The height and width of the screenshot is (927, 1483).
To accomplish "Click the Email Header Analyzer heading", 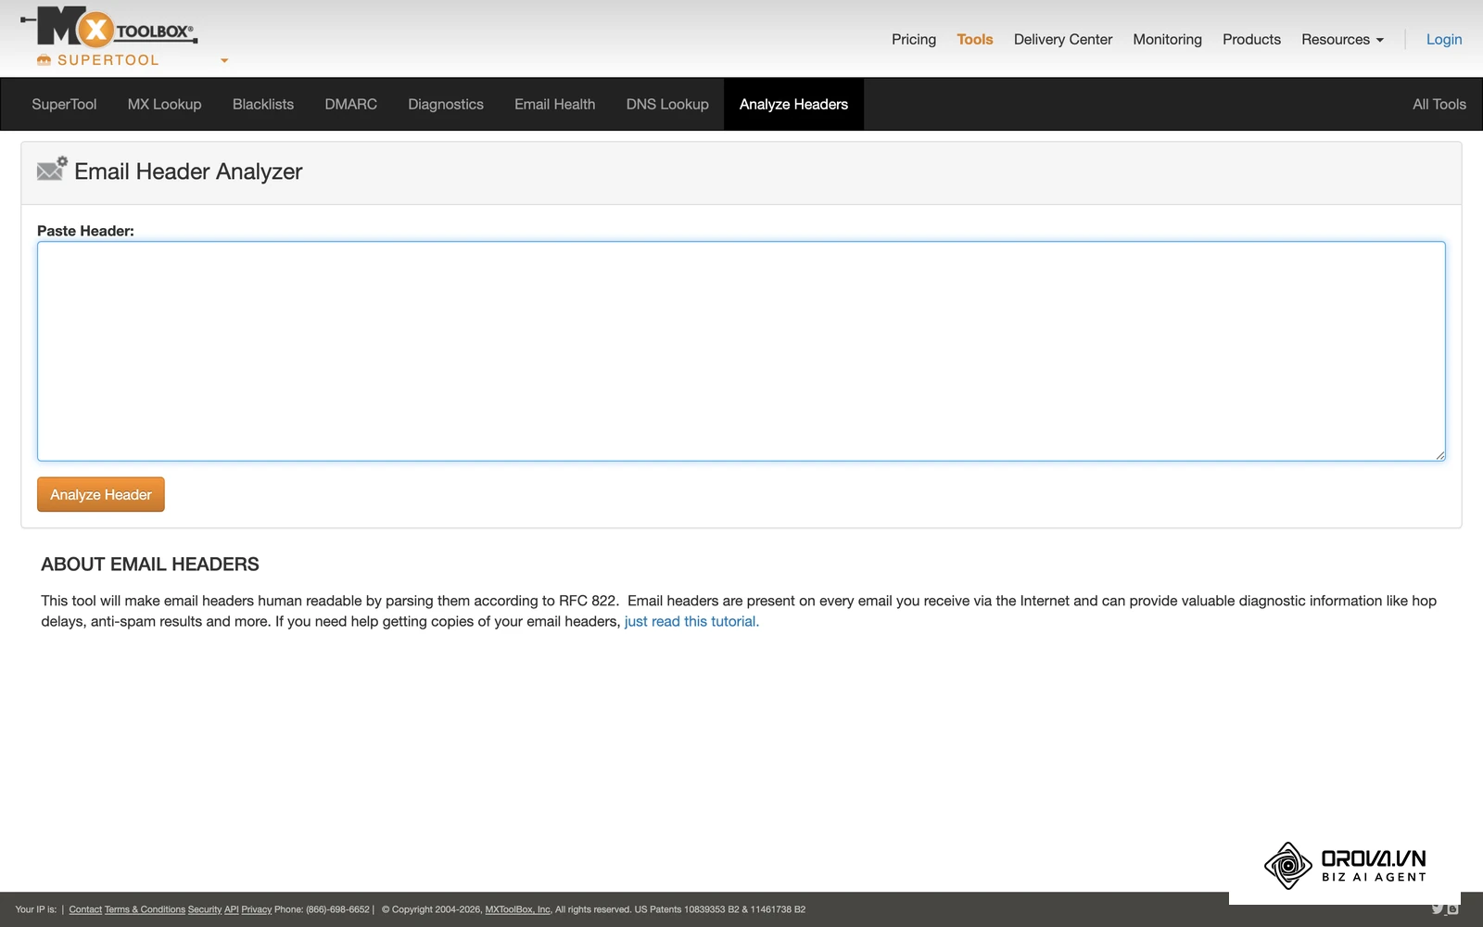I will (x=188, y=171).
